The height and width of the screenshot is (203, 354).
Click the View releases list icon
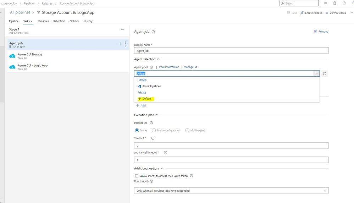[x=327, y=13]
